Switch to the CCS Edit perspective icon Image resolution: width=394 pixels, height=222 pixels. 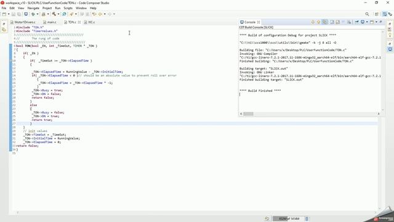385,14
